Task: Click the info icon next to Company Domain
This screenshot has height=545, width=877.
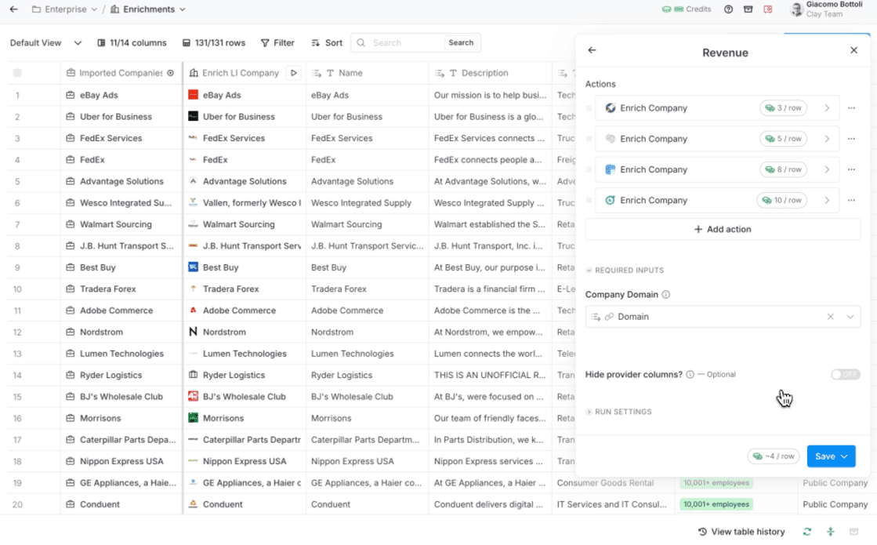Action: 665,294
